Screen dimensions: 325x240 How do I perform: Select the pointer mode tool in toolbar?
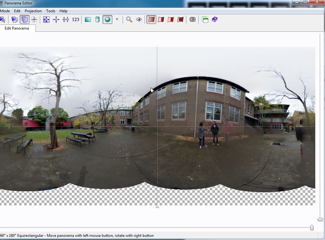click(3, 20)
